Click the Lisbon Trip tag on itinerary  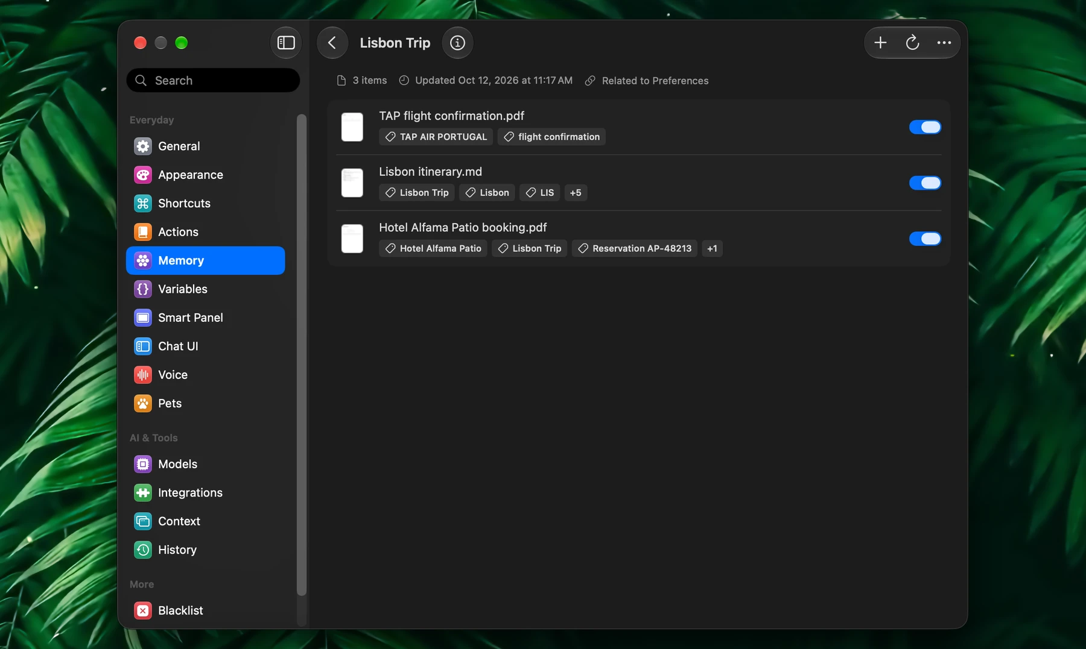click(x=416, y=193)
